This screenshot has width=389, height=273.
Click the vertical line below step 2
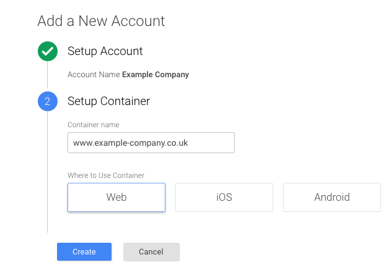point(48,173)
